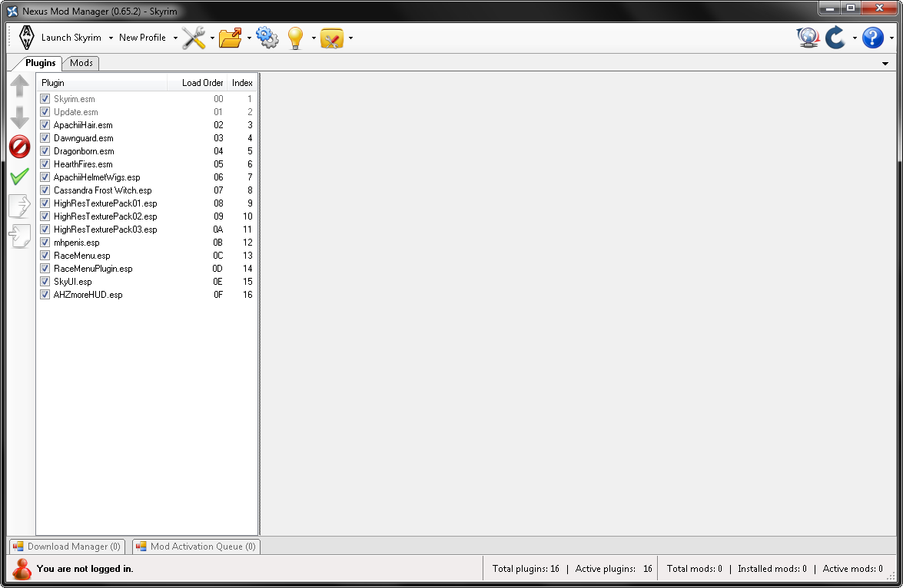903x588 pixels.
Task: Click the light bulb tips icon
Action: [295, 38]
